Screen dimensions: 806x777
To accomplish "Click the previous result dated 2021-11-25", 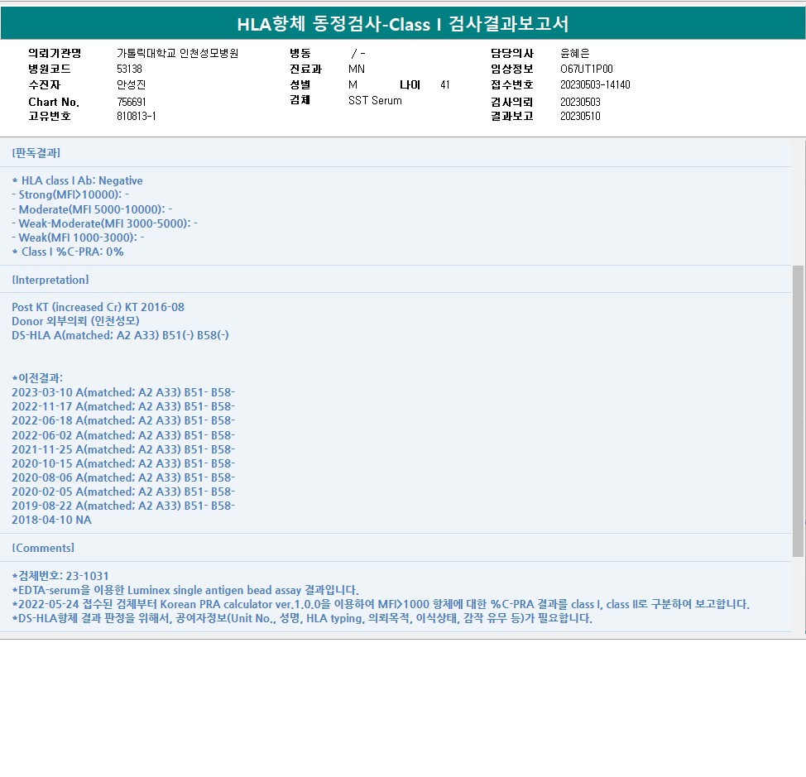I will (x=123, y=449).
